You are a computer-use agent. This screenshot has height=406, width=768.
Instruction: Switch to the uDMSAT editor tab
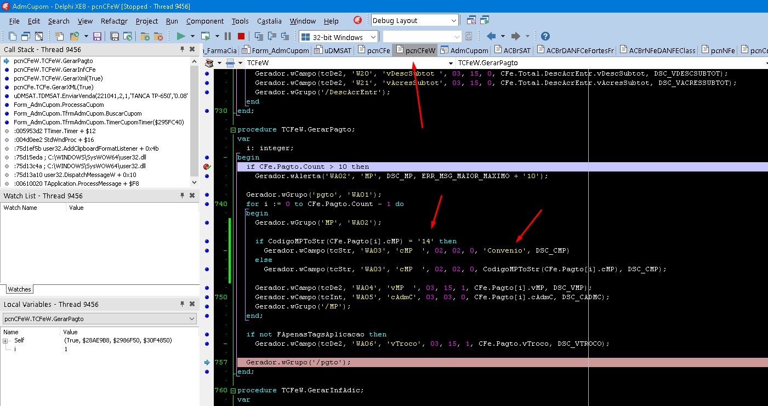[x=333, y=50]
